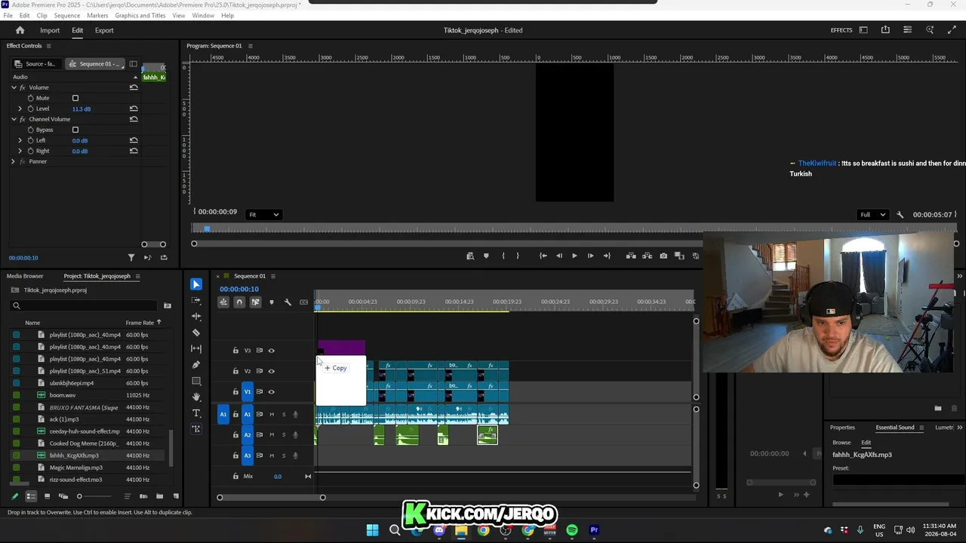Collapse the Volume effect section
This screenshot has height=543, width=966.
(14, 87)
